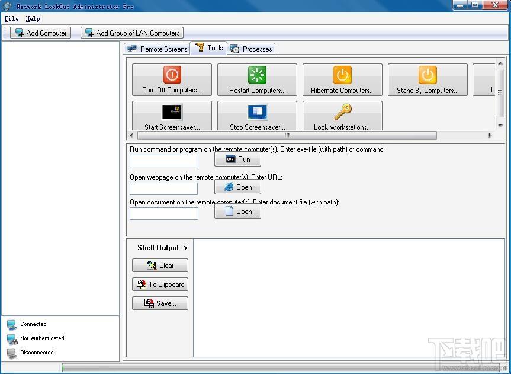Click the Not Authenticated legend label
The width and height of the screenshot is (511, 374).
click(42, 338)
